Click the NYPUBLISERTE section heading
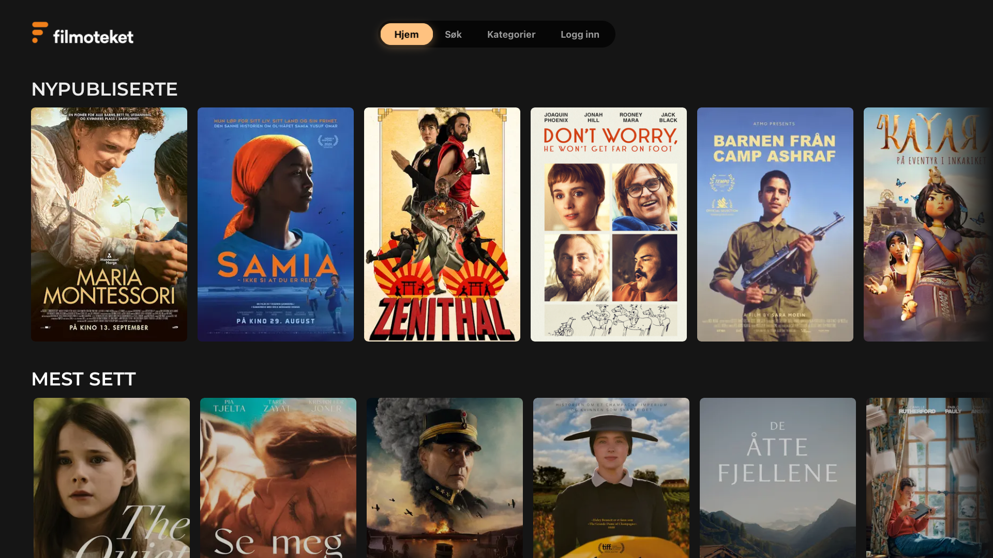 pyautogui.click(x=104, y=89)
